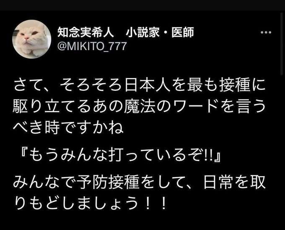Screen dimensions: 285x230
Task: Click the tweet line starting さて、そろそろ
Action: coord(140,85)
